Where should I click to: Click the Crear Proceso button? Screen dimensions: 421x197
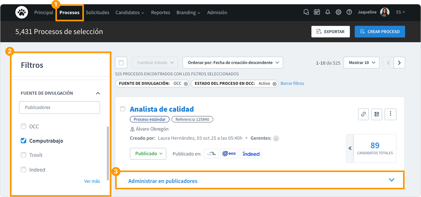(x=380, y=31)
